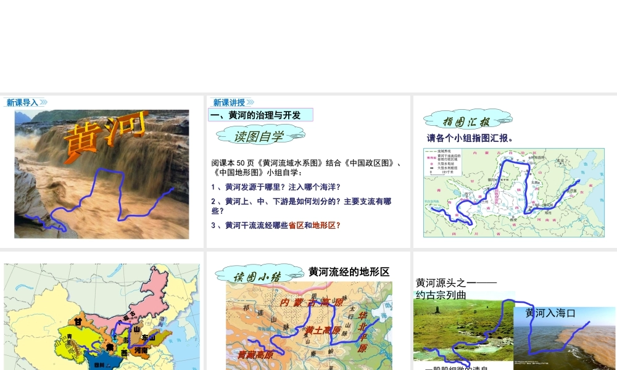617x370 pixels.
Task: Open the 约古宗列曲 river source slide
Action: [515, 311]
